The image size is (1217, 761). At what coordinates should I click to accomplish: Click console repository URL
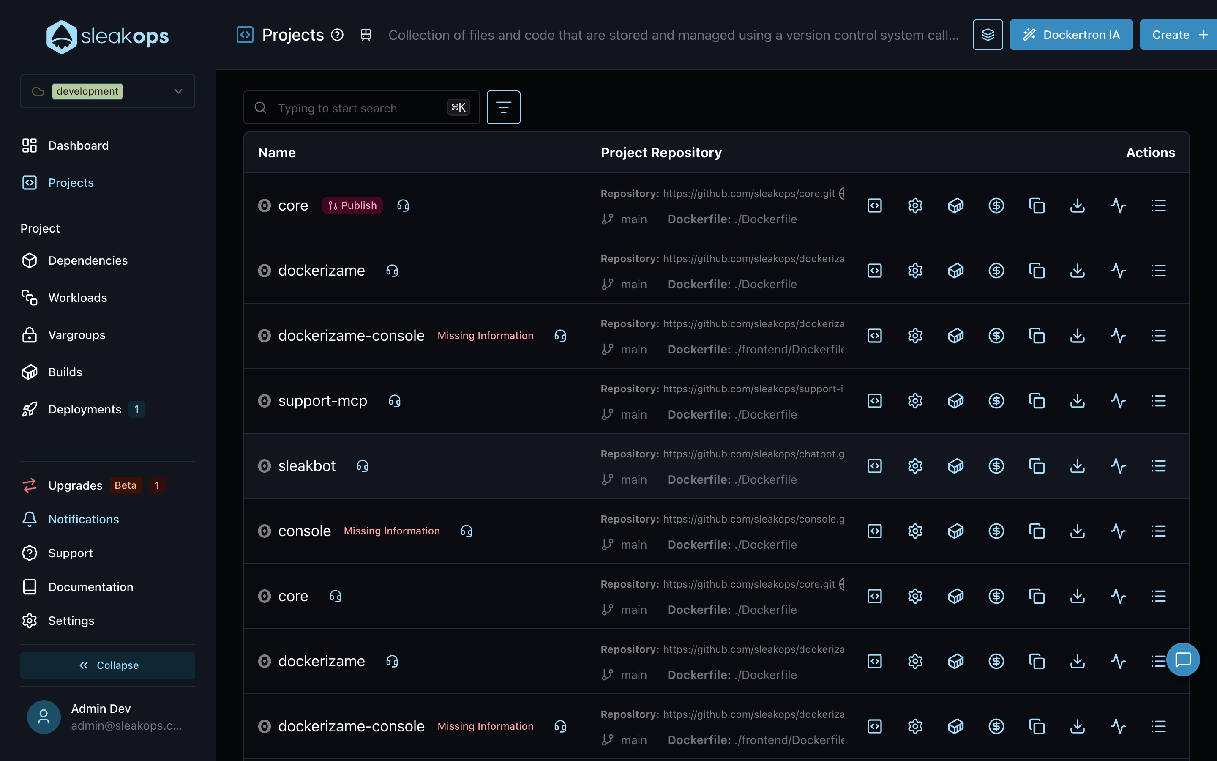[x=753, y=519]
